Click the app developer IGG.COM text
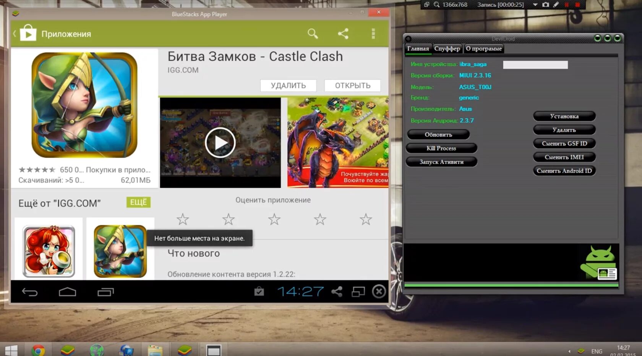This screenshot has height=356, width=642. point(183,70)
